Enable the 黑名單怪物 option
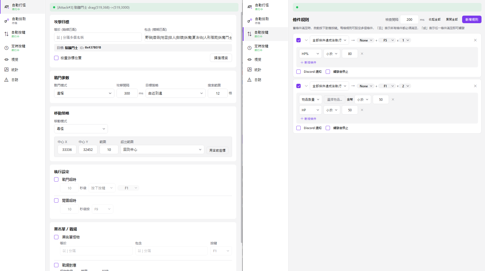 [56, 237]
